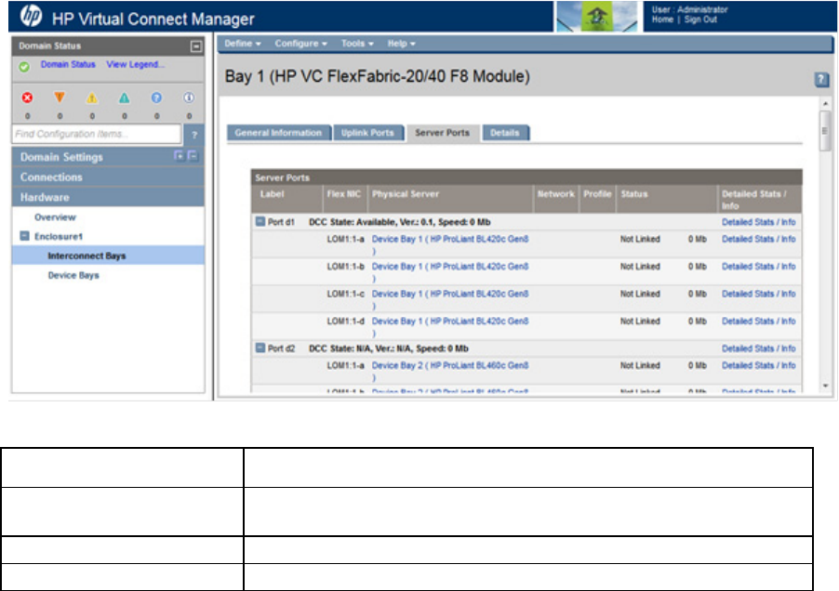The image size is (839, 591).
Task: Open the Tools menu
Action: 357,44
